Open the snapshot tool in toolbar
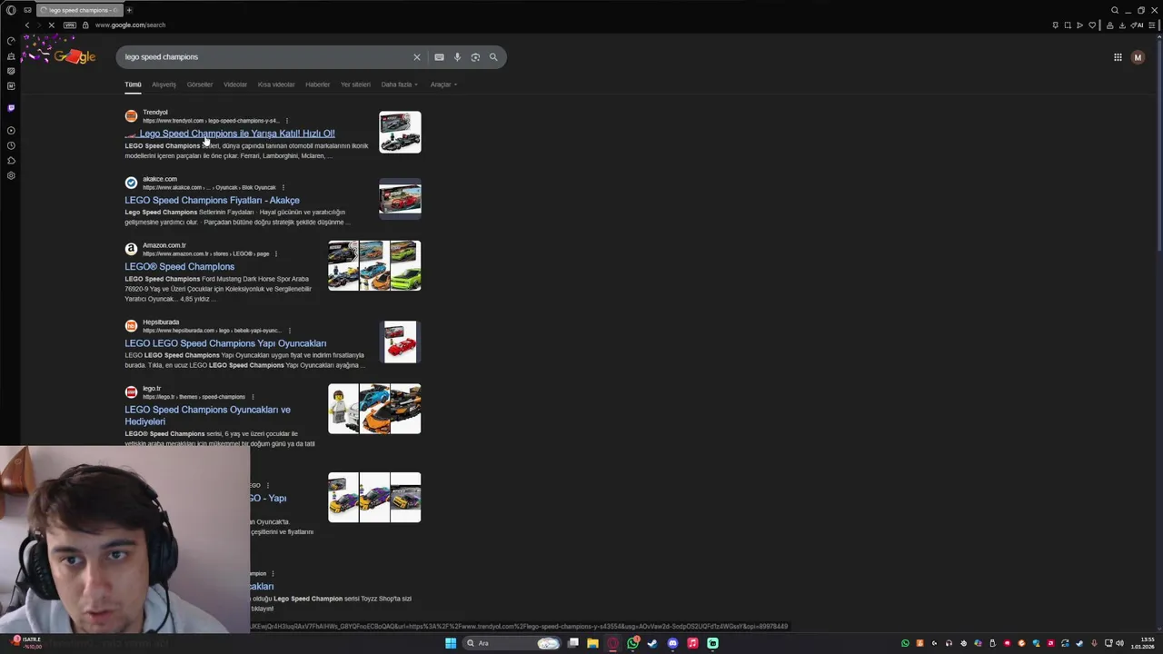1163x654 pixels. tap(1068, 25)
